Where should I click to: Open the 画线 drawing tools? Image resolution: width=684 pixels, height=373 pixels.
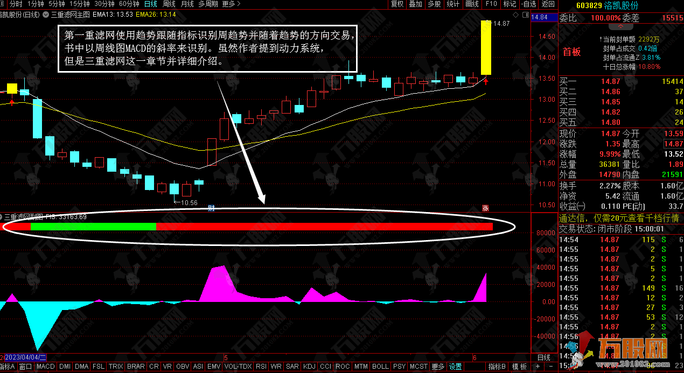(x=472, y=4)
